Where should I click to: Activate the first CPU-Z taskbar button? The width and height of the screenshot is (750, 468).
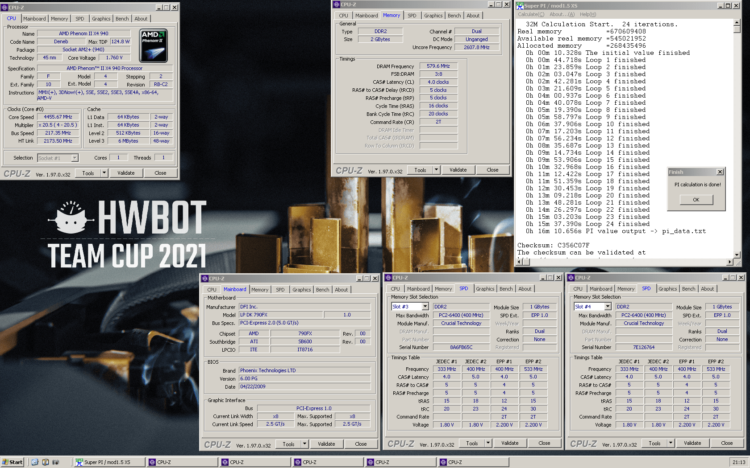tap(182, 462)
